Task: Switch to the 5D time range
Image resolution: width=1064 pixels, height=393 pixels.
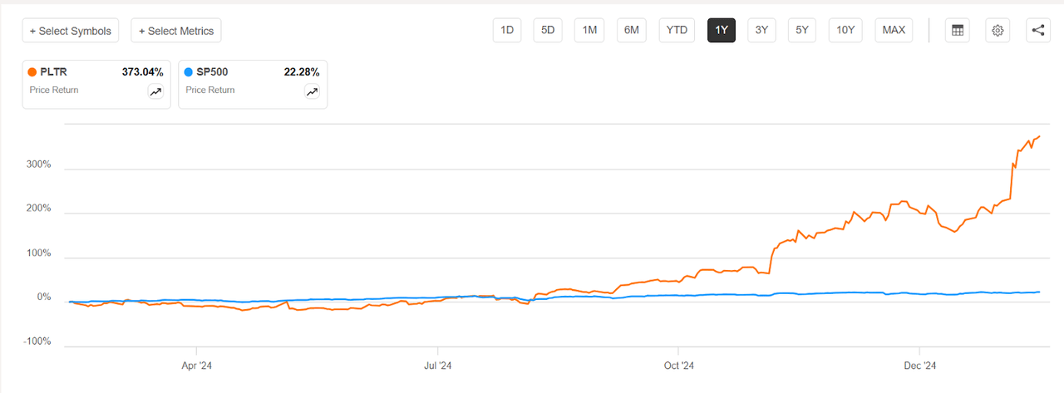Action: (x=548, y=31)
